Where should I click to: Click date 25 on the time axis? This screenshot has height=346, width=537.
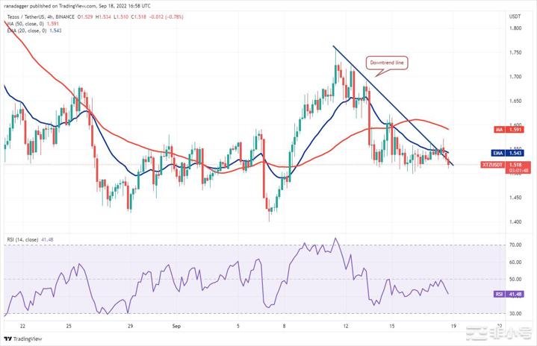[69, 326]
